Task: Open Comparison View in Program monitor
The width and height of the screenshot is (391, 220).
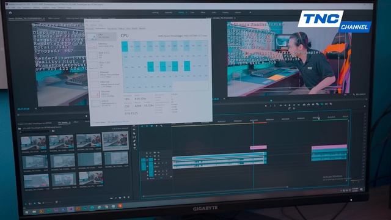Action: coord(318,104)
